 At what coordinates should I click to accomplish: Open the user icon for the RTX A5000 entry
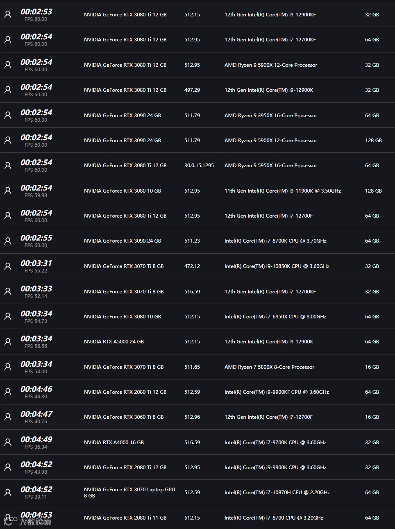(8, 342)
